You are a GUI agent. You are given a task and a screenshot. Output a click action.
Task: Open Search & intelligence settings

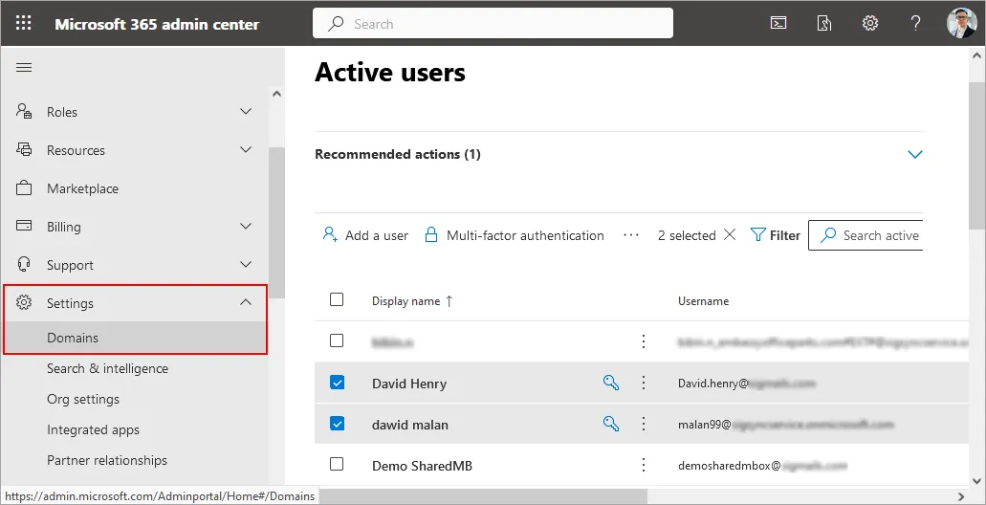[x=107, y=368]
